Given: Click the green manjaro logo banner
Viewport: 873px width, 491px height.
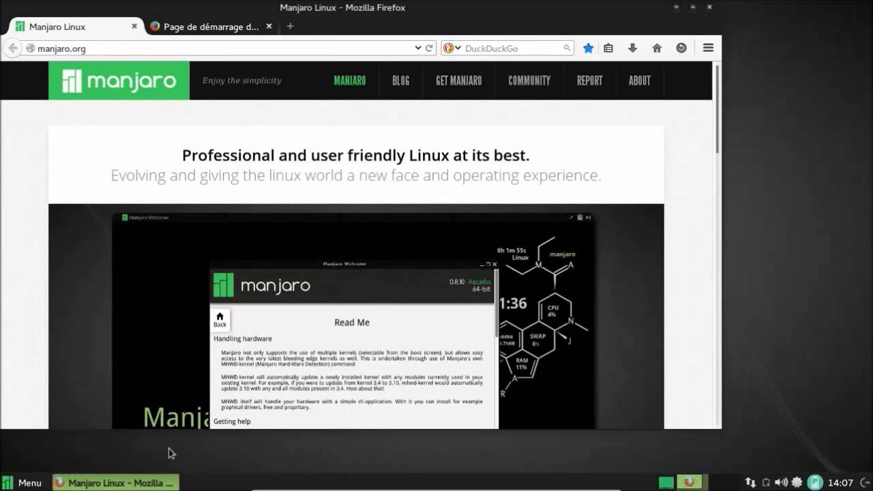Looking at the screenshot, I should click(x=119, y=80).
